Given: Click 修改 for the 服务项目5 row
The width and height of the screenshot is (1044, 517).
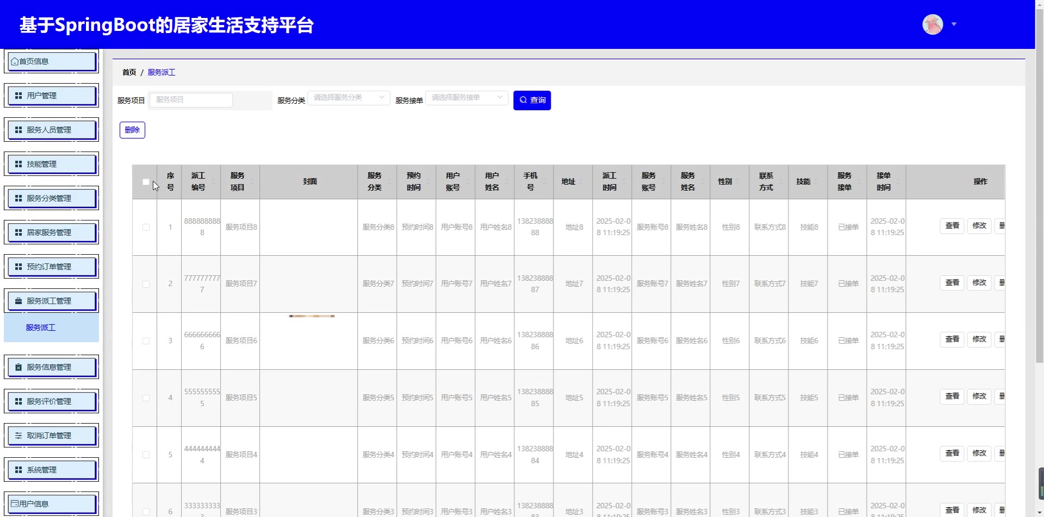Looking at the screenshot, I should coord(979,396).
